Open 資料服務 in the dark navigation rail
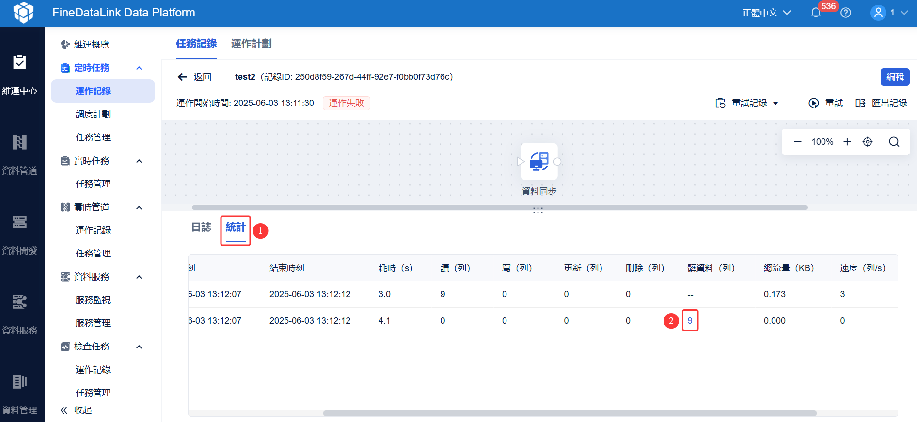The height and width of the screenshot is (422, 917). (19, 314)
